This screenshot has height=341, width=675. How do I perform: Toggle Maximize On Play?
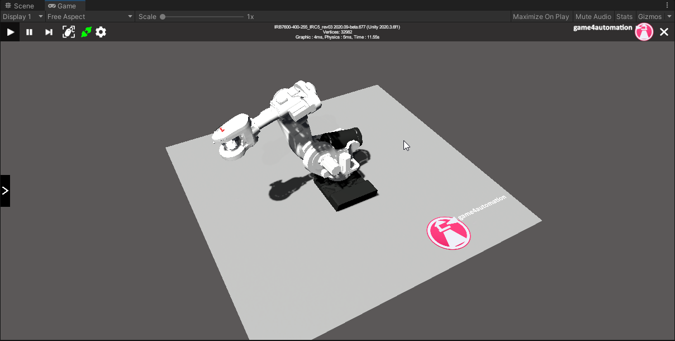click(x=541, y=17)
